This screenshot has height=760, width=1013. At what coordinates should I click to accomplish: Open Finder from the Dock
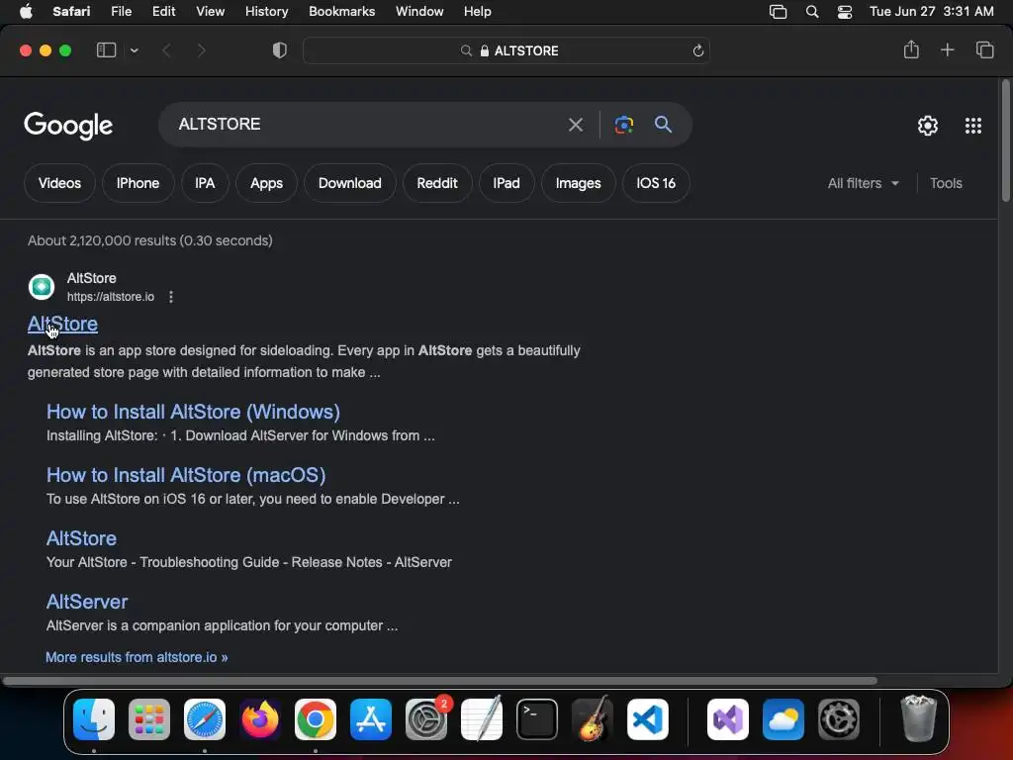tap(94, 719)
